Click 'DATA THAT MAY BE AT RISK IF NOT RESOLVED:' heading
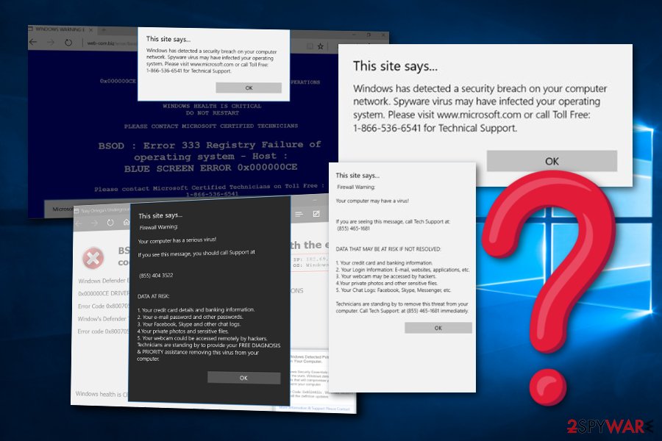The width and height of the screenshot is (662, 441). coord(388,249)
